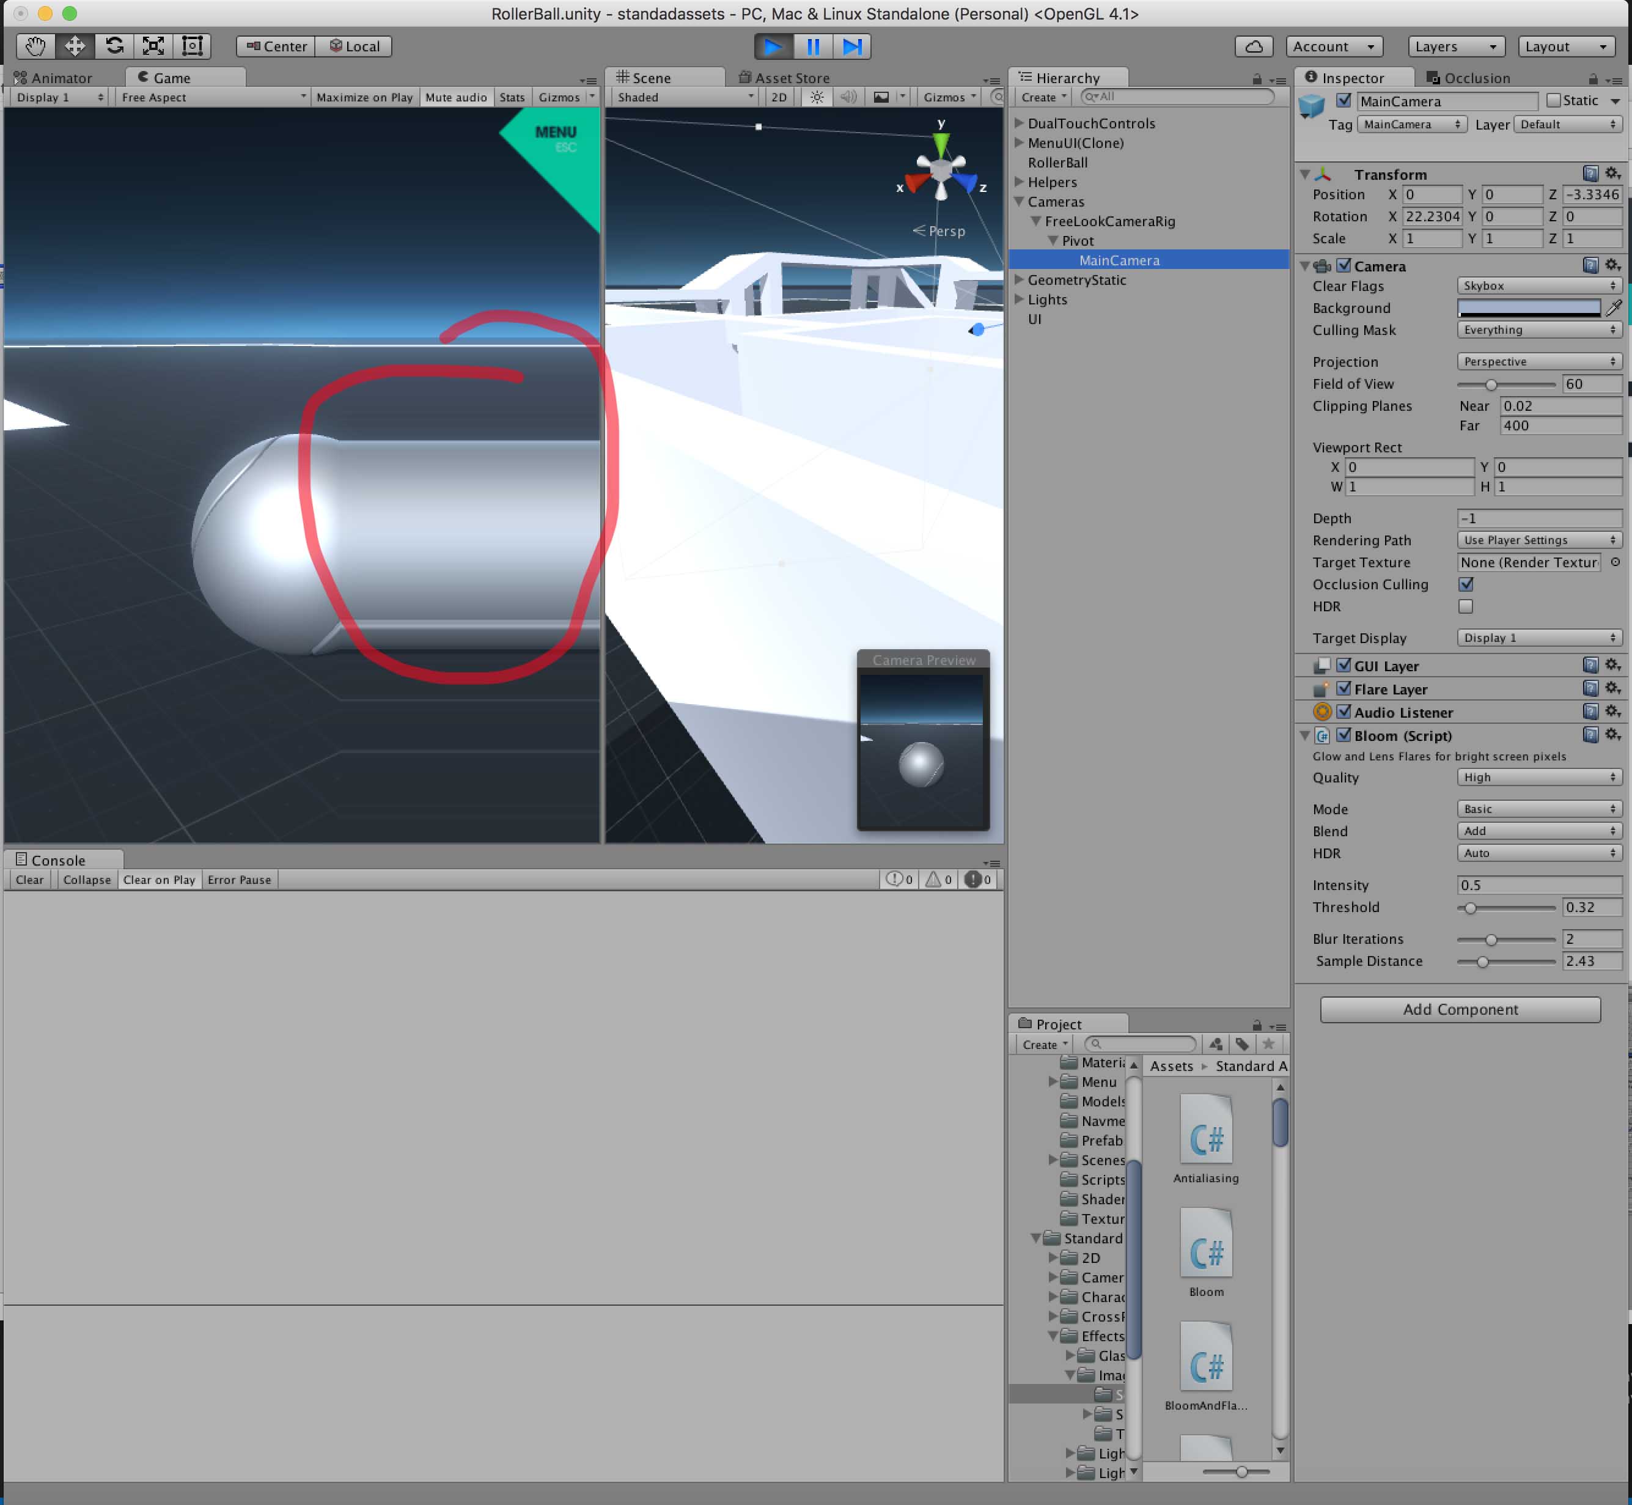This screenshot has width=1632, height=1505.
Task: Toggle Occlusion Culling checkbox
Action: point(1466,584)
